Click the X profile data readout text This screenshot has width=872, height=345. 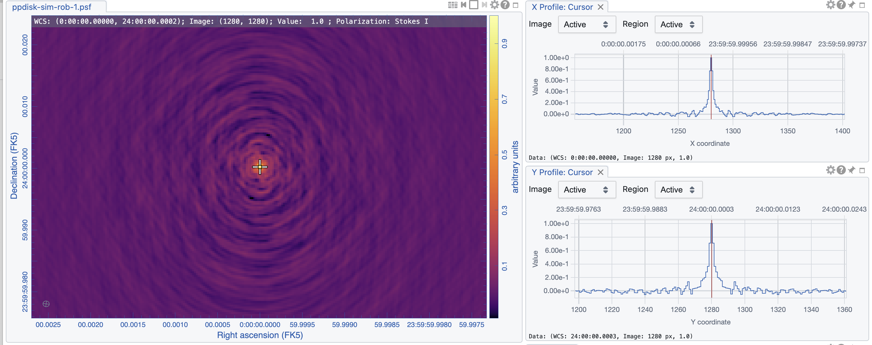click(x=611, y=158)
